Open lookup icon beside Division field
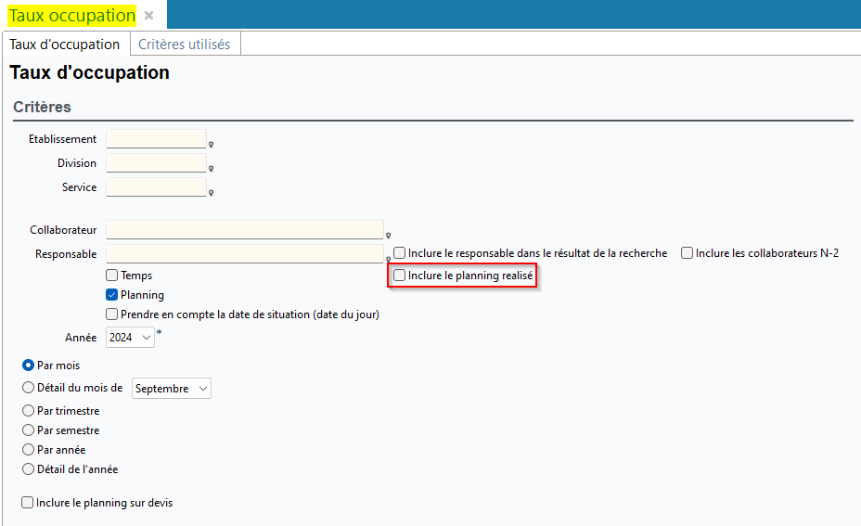Screen dimensions: 861x526 (x=211, y=169)
